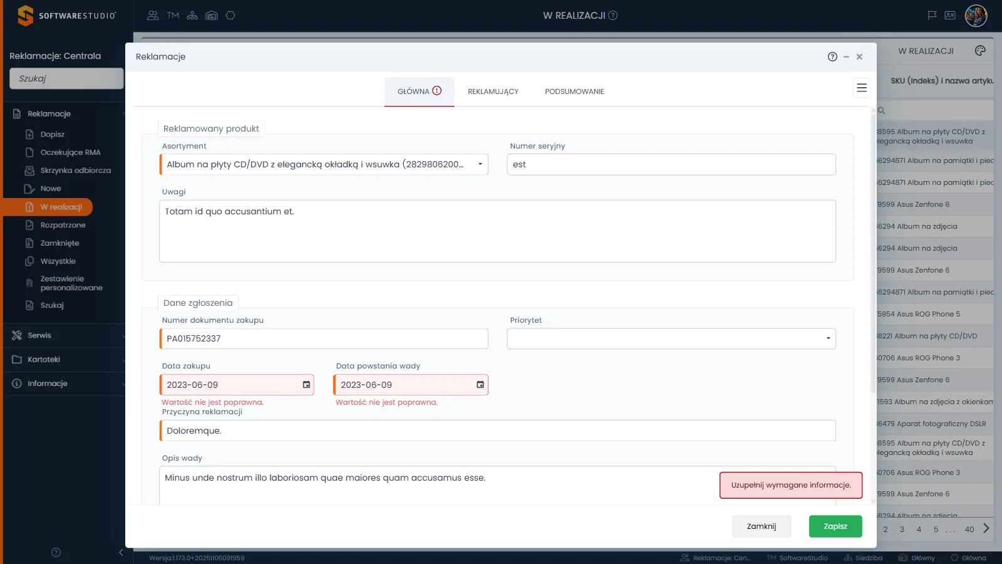Click the Zapisz button

click(x=835, y=526)
